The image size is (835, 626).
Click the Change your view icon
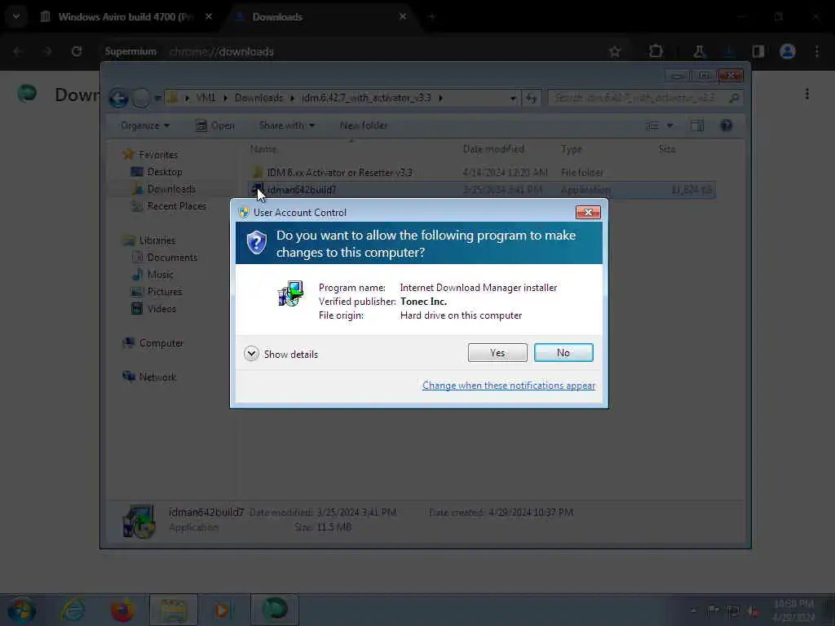652,126
